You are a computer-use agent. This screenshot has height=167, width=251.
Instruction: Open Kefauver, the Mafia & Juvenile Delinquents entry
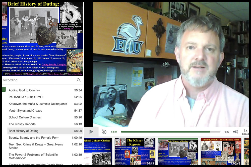pyautogui.click(x=38, y=104)
